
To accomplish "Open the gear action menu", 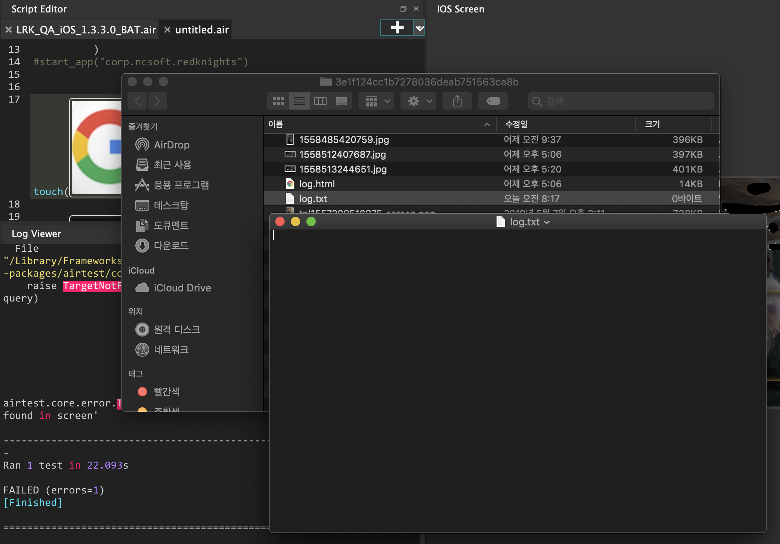I will [419, 101].
